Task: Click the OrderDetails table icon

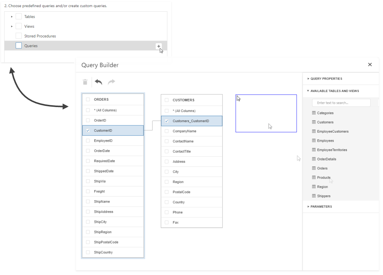Action: (314, 159)
